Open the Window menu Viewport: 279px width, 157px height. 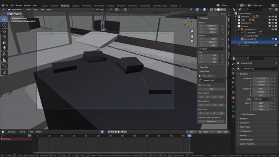point(27,5)
